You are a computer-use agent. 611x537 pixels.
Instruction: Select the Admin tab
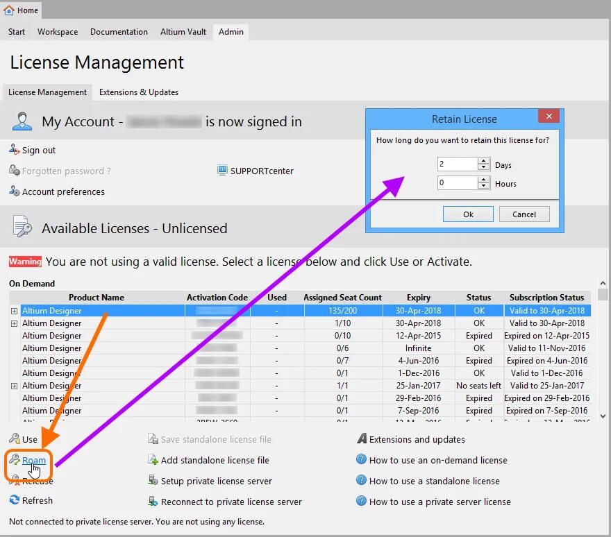tap(231, 32)
